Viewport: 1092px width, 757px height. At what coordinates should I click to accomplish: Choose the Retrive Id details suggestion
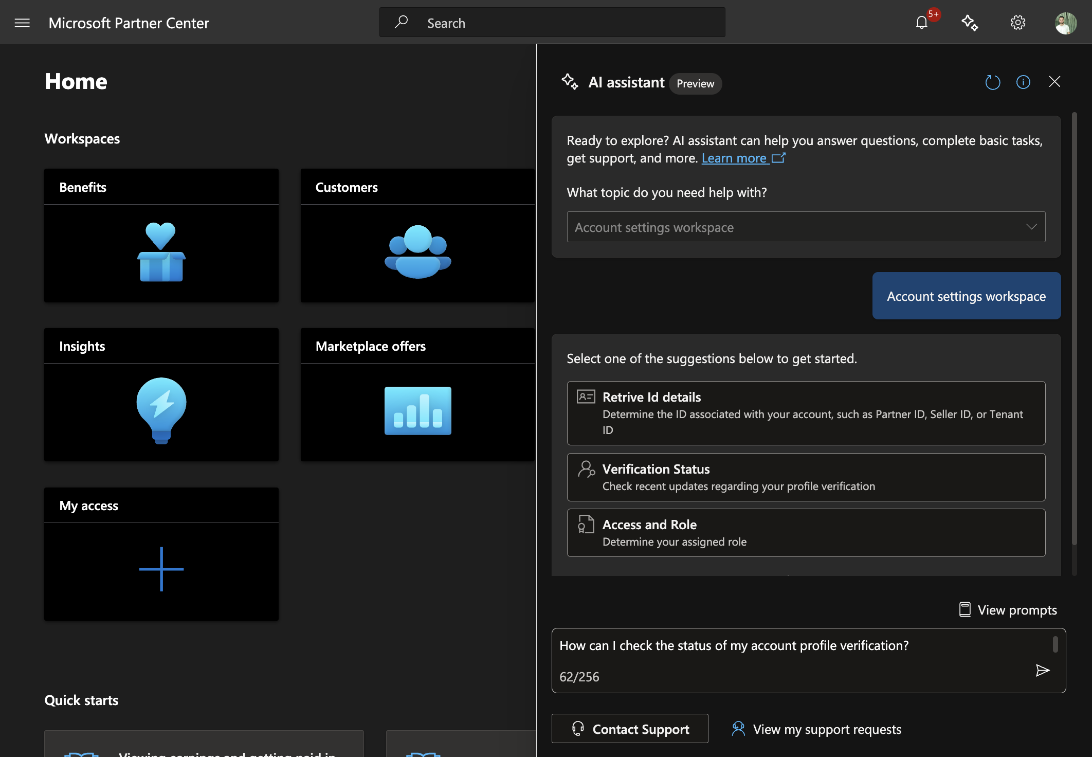click(x=806, y=413)
